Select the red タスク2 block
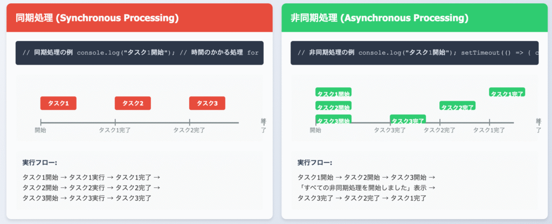Viewport: 552px width, 224px height. [x=133, y=103]
